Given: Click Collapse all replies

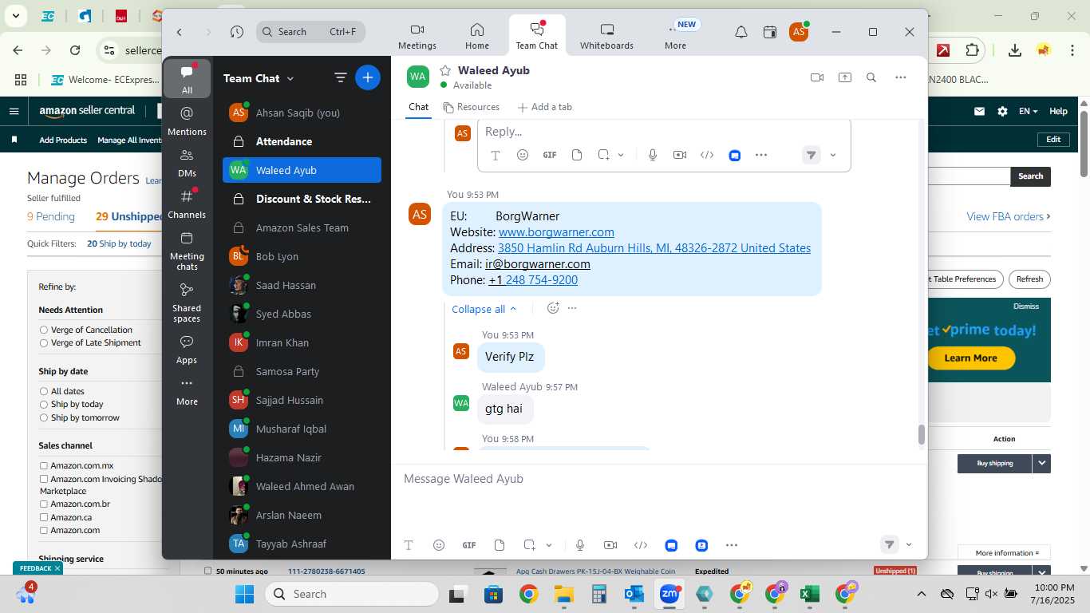Looking at the screenshot, I should 484,309.
